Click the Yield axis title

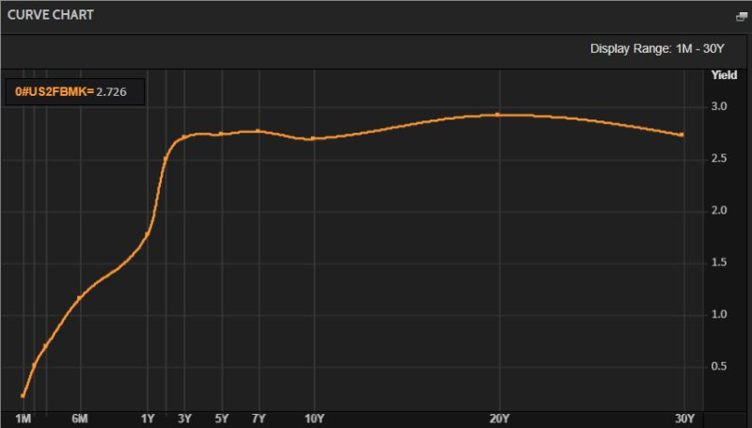724,75
